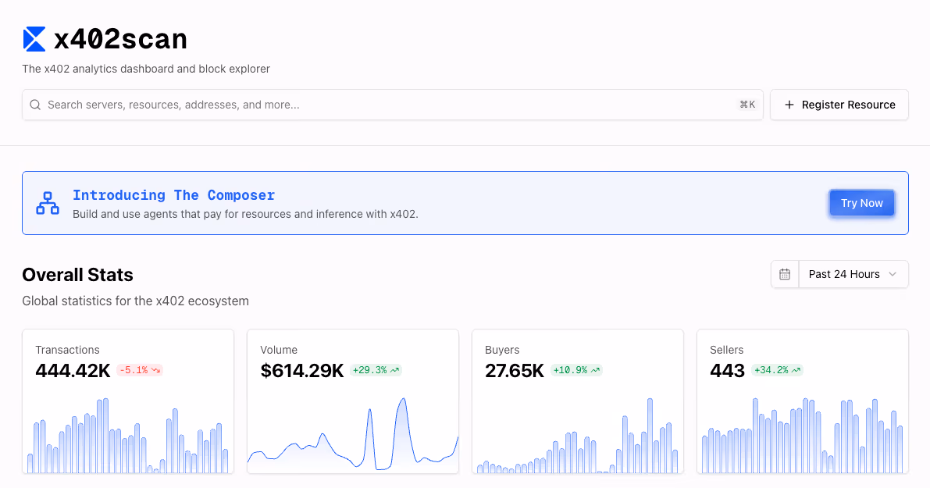This screenshot has height=488, width=930.
Task: Click the Buyers bar chart
Action: point(578,437)
